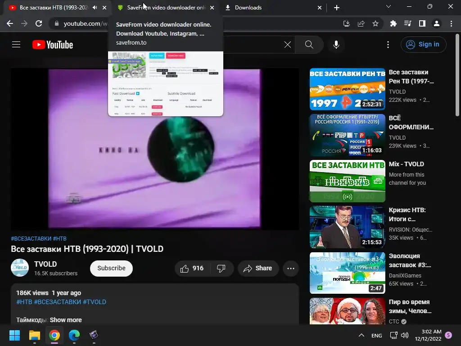Click the video player to pause
The height and width of the screenshot is (346, 461).
pyautogui.click(x=155, y=149)
